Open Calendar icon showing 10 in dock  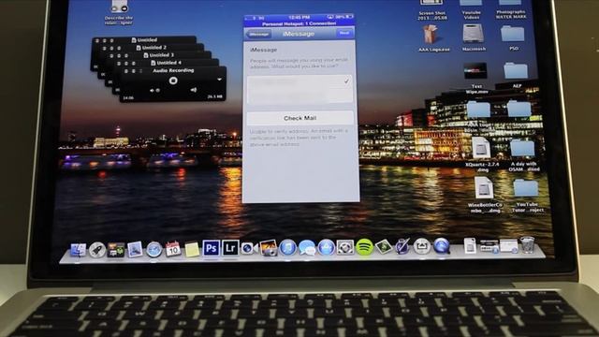[172, 249]
